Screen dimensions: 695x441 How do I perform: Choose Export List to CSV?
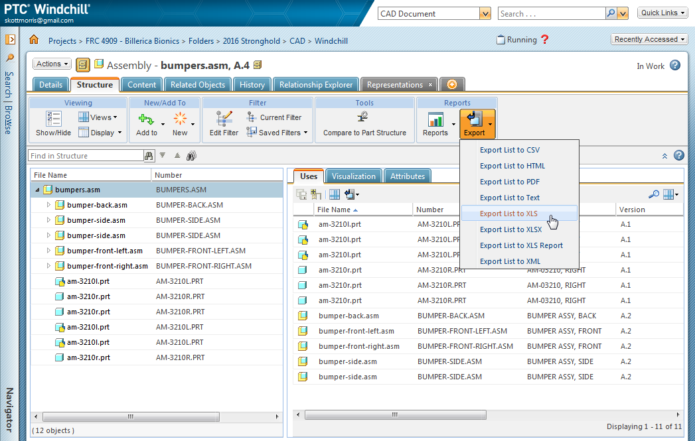pos(510,150)
